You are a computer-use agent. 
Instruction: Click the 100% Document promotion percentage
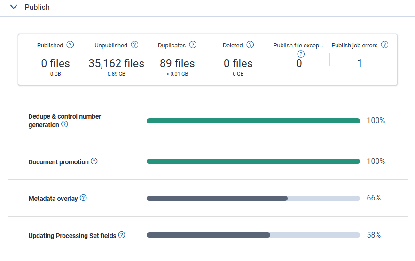tap(376, 161)
